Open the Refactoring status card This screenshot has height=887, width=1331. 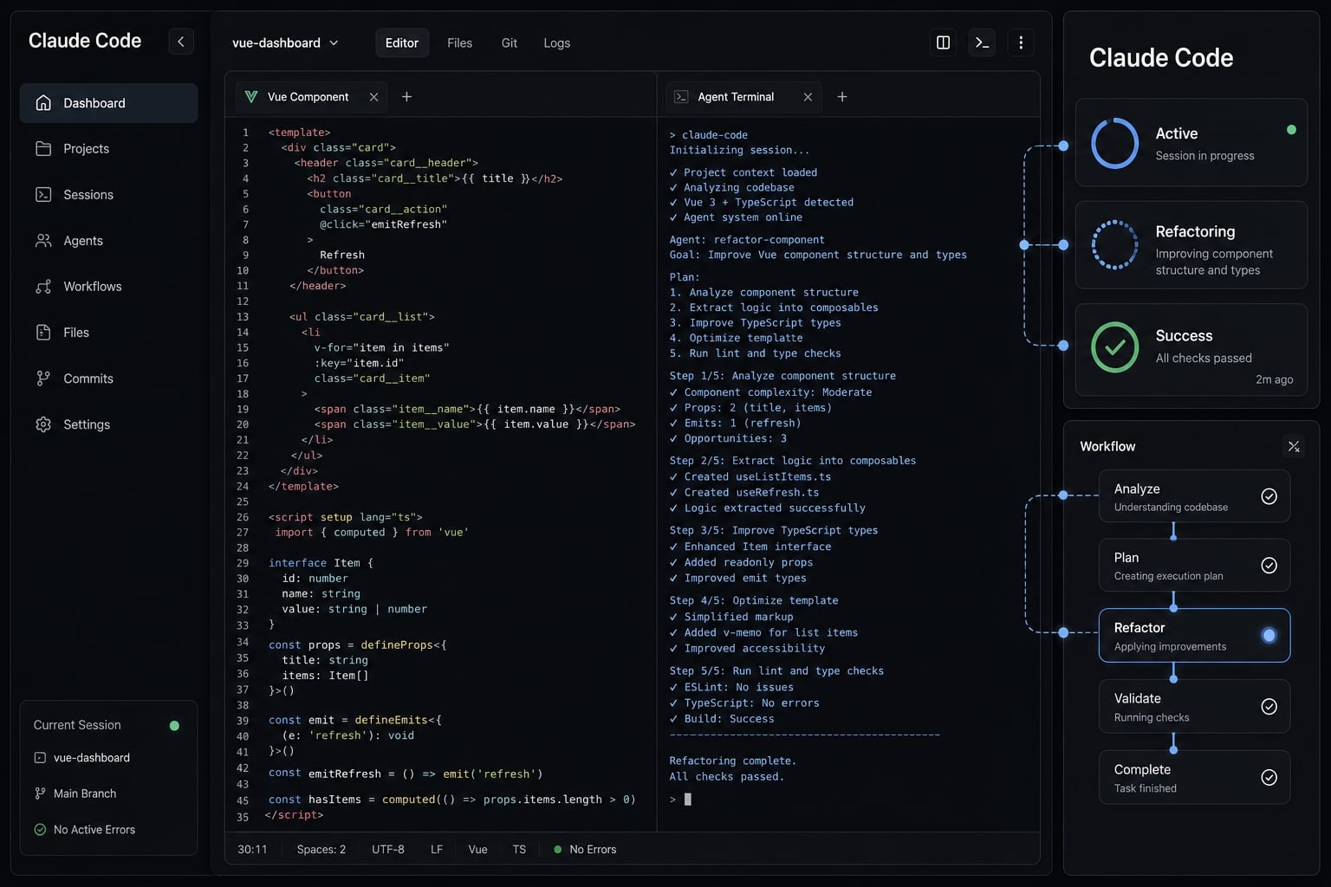(x=1191, y=245)
